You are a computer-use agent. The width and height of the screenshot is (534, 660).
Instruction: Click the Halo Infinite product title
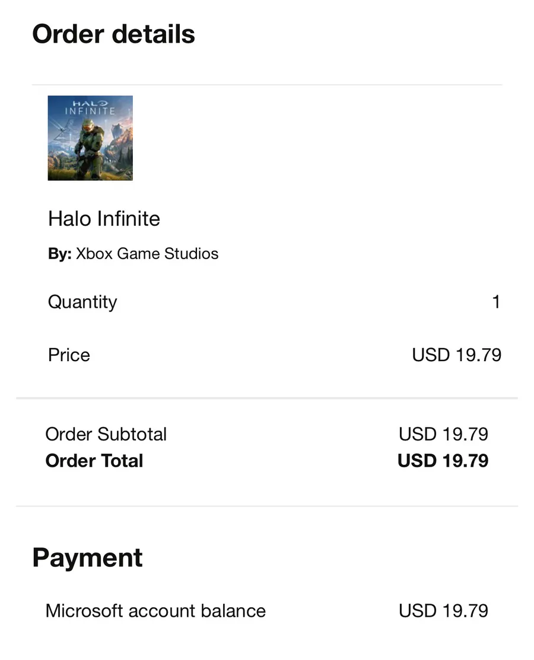(104, 219)
